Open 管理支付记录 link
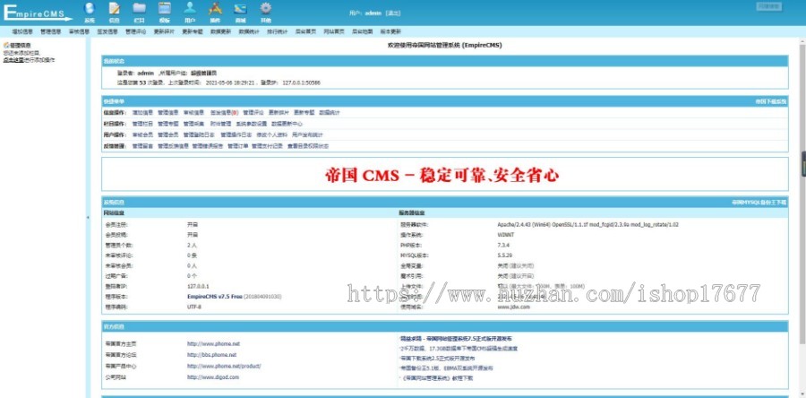The image size is (806, 398). click(x=267, y=146)
